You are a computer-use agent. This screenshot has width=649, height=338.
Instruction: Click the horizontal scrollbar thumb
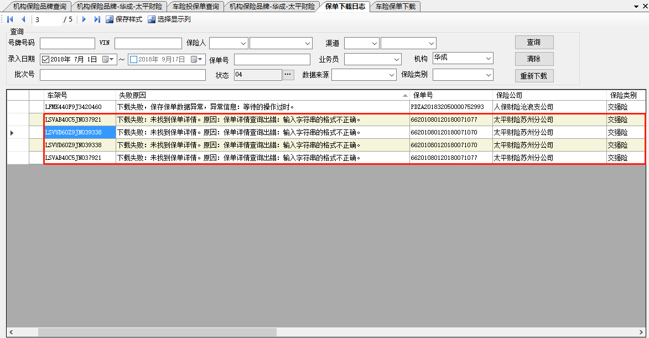(x=157, y=332)
